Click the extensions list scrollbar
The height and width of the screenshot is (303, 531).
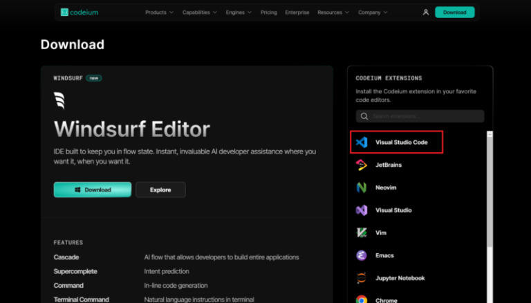pos(490,208)
